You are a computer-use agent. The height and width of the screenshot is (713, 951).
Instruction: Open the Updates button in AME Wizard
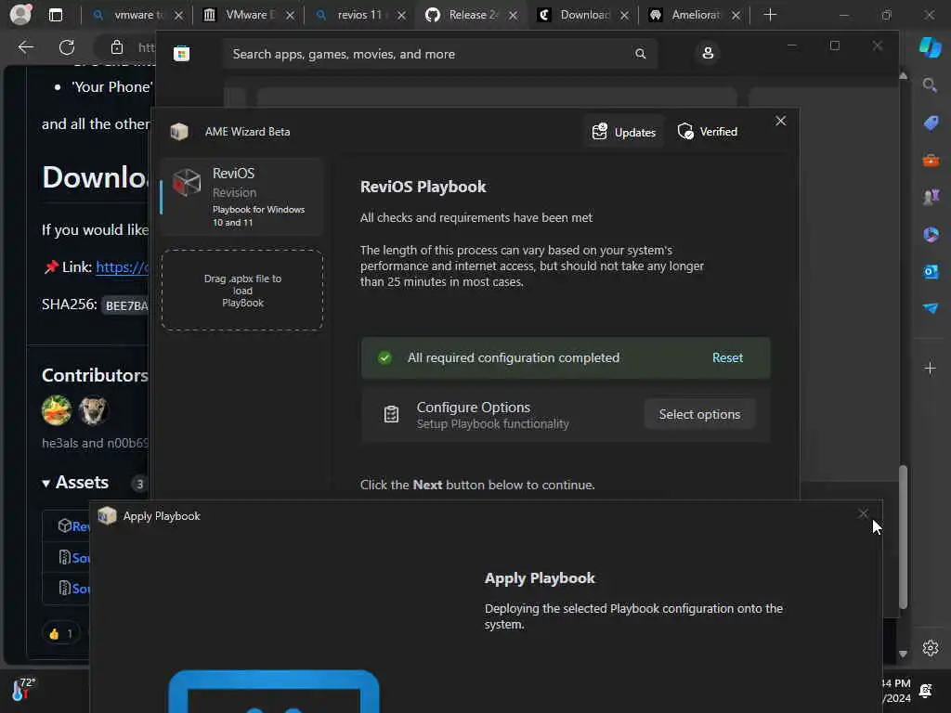(624, 132)
